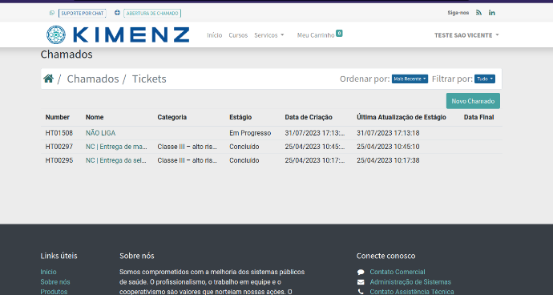Click the envelope icon by Administração de Sistemas

pyautogui.click(x=361, y=282)
